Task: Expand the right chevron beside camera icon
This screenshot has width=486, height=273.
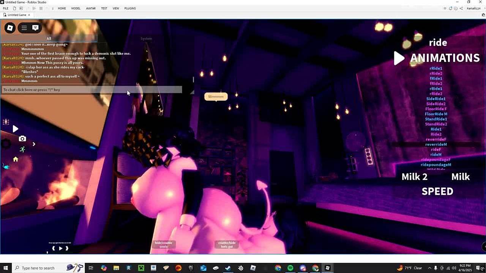Action: [34, 144]
